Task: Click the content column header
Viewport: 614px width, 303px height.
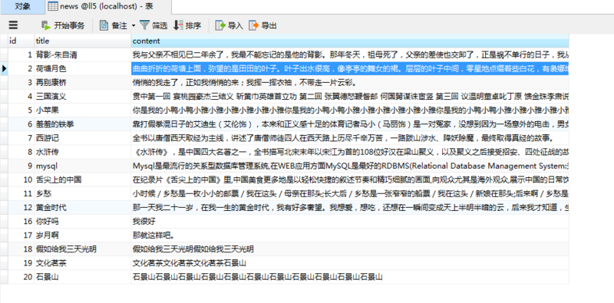Action: pos(350,41)
